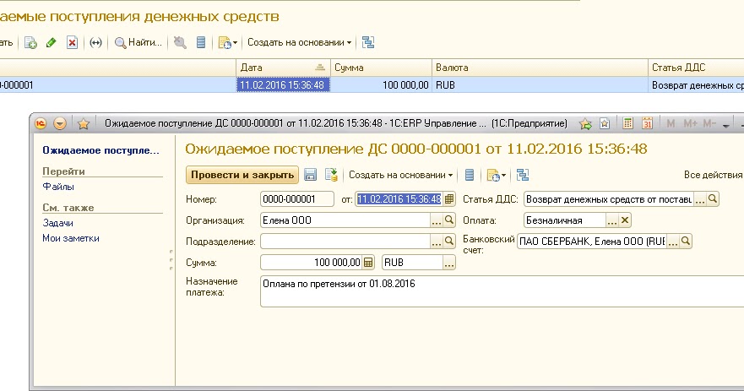Click Провести и закрыть button
Viewport: 744px width, 391px height.
click(242, 175)
